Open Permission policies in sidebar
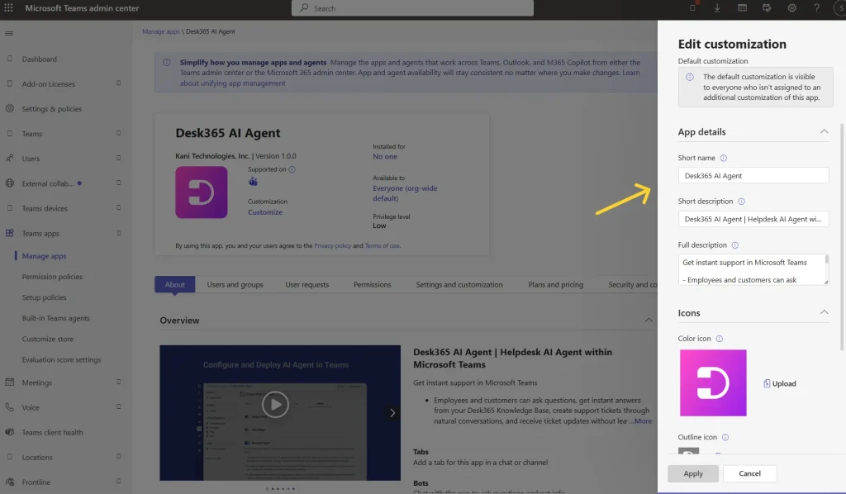846x494 pixels. [52, 277]
